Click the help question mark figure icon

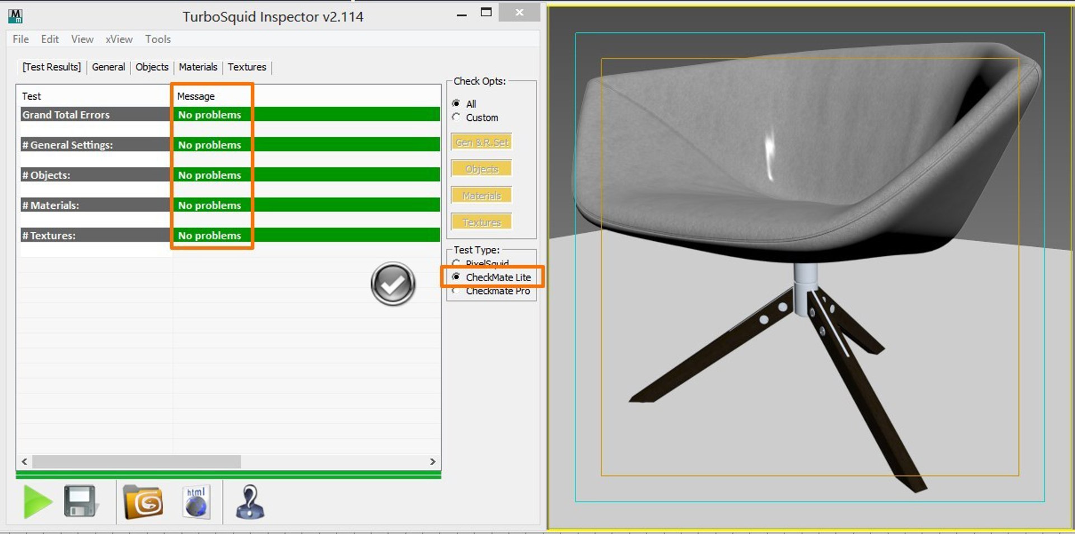250,502
